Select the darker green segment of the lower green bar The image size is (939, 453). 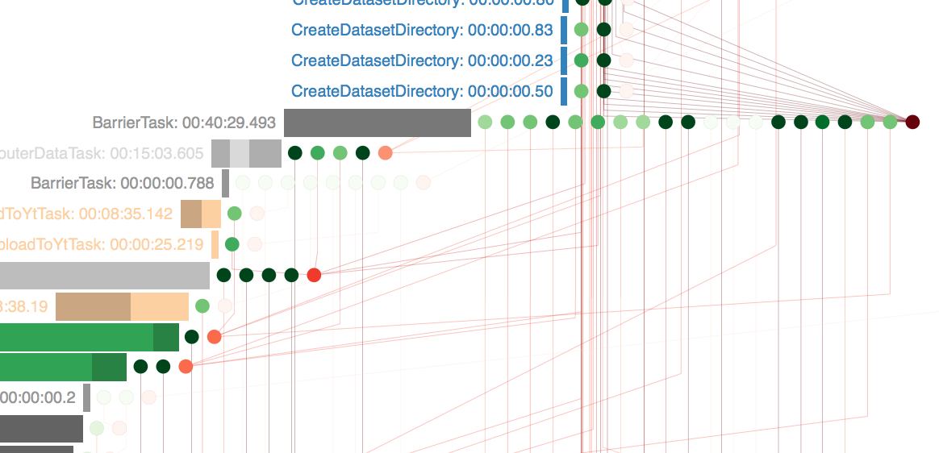click(109, 367)
